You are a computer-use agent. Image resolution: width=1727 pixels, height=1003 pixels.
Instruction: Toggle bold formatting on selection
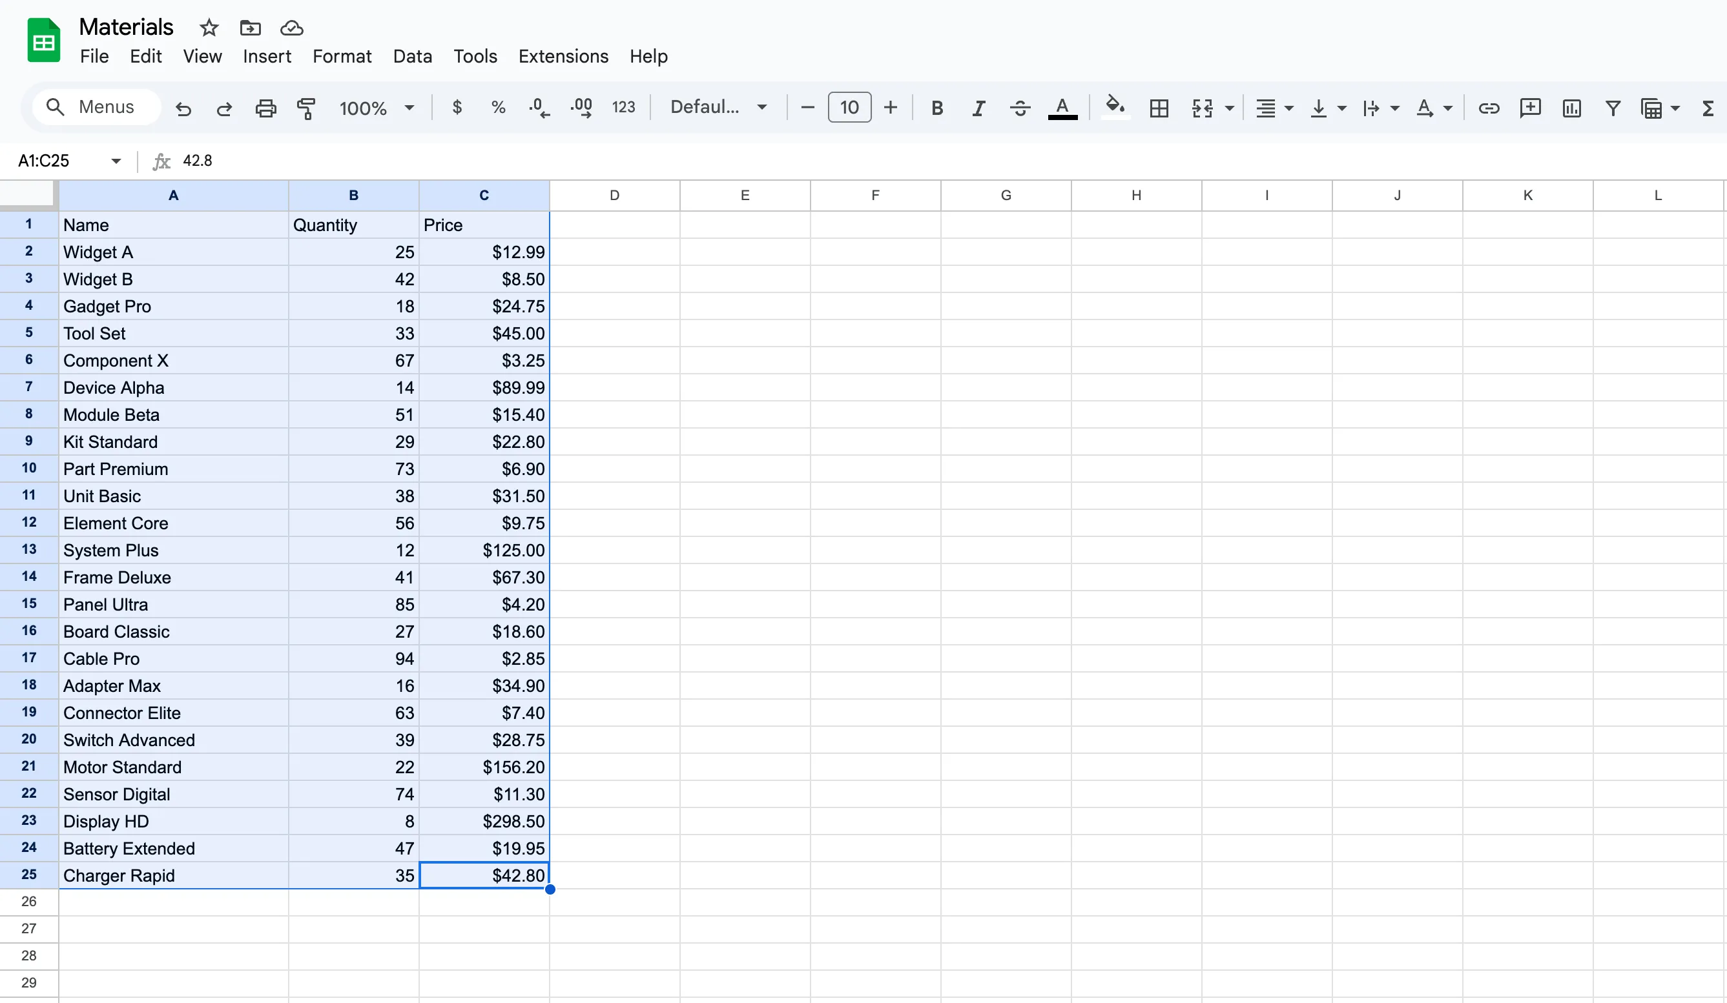(x=936, y=108)
